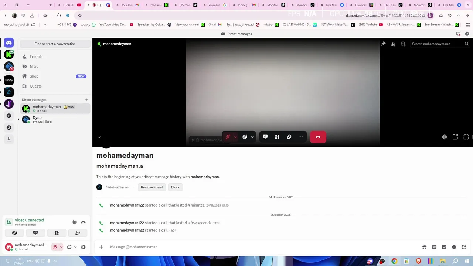Open mic options arrow in user panel
Viewport: 473px width, 266px height.
point(61,247)
